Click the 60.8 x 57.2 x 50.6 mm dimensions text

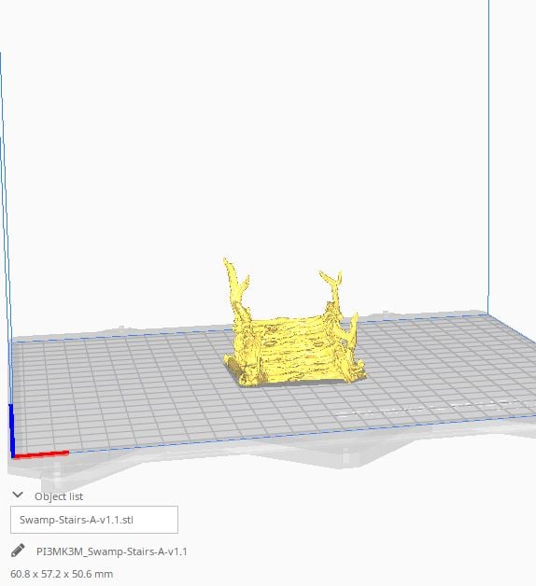(62, 574)
